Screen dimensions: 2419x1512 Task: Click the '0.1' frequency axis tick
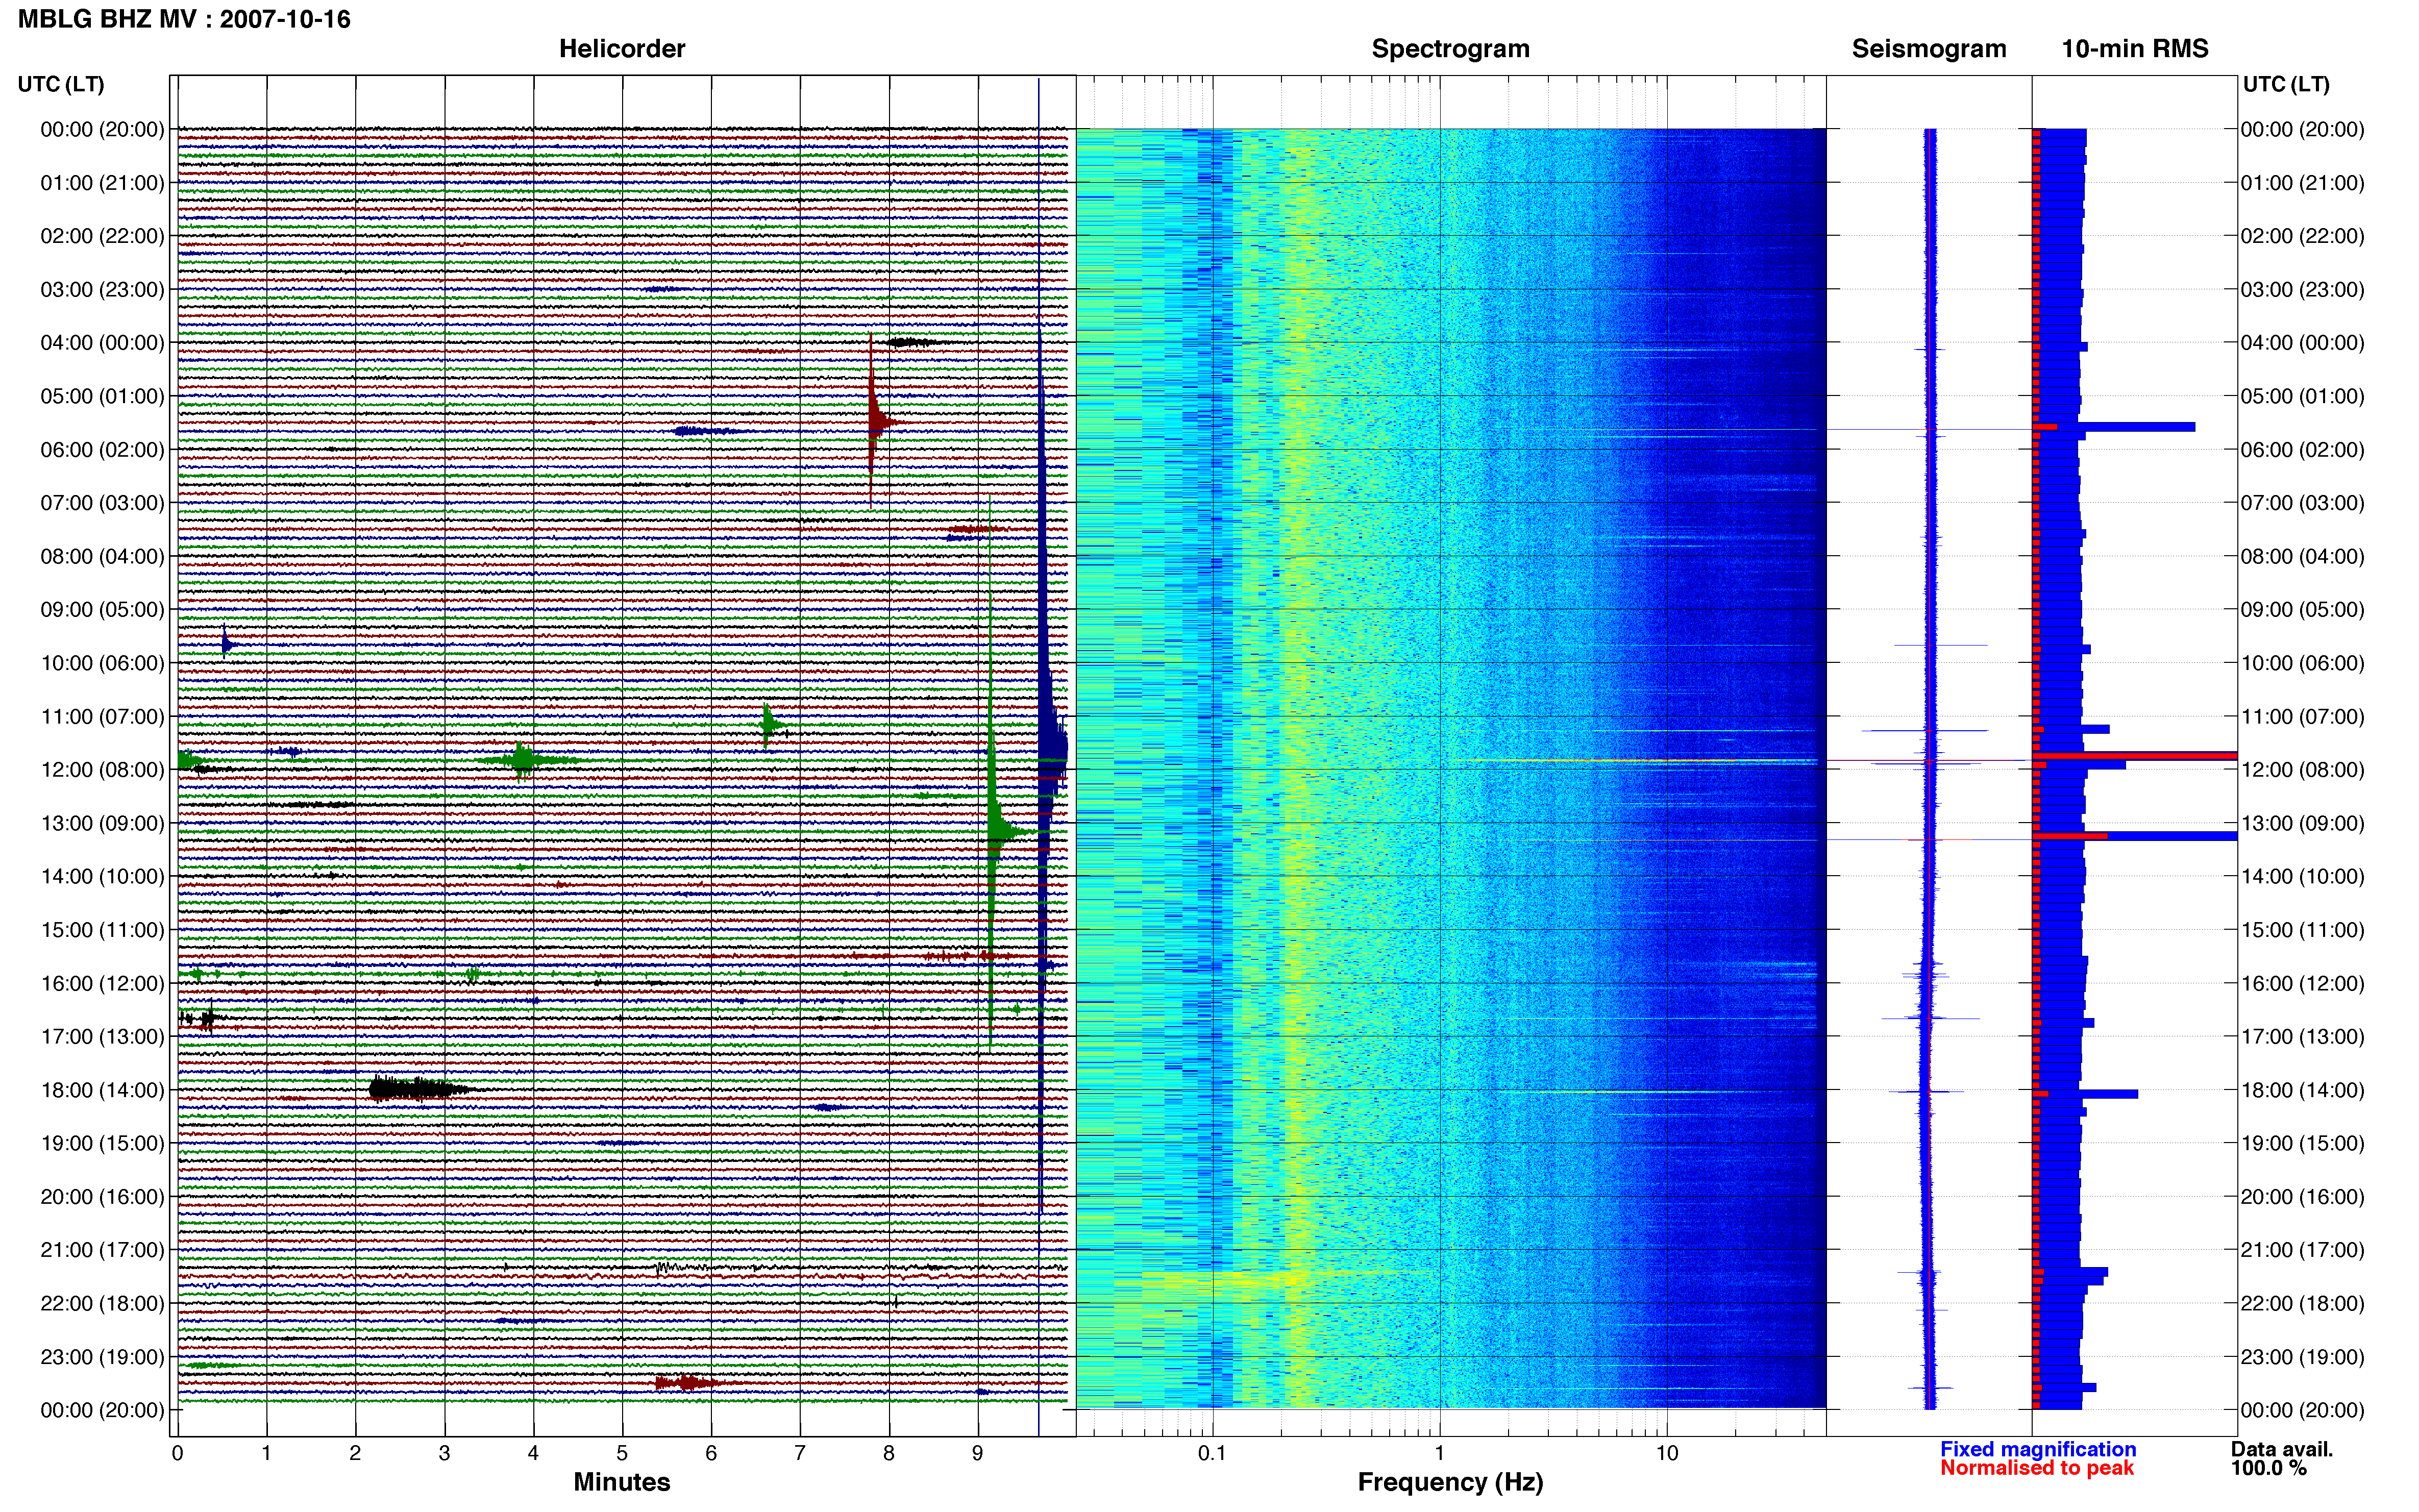point(1212,1453)
